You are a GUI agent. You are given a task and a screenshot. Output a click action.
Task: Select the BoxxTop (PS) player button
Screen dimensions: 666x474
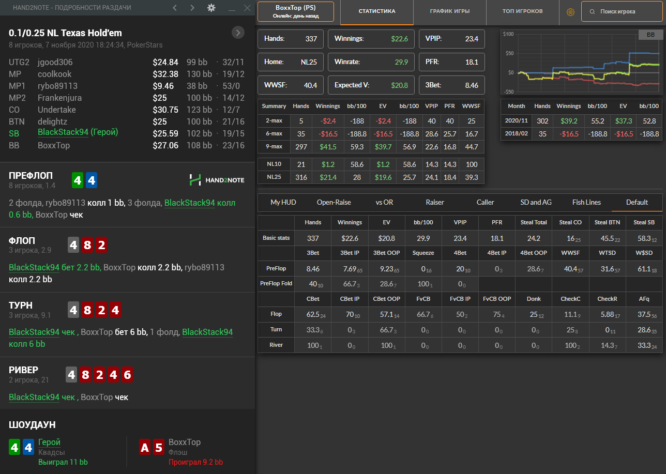click(296, 11)
